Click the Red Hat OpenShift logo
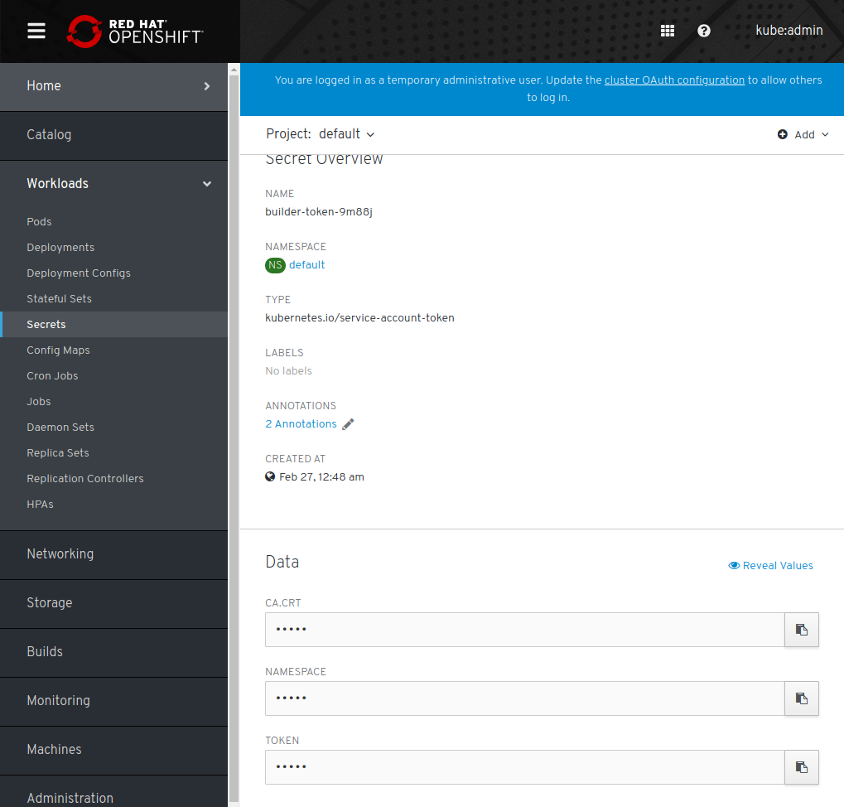This screenshot has width=844, height=807. coord(134,31)
